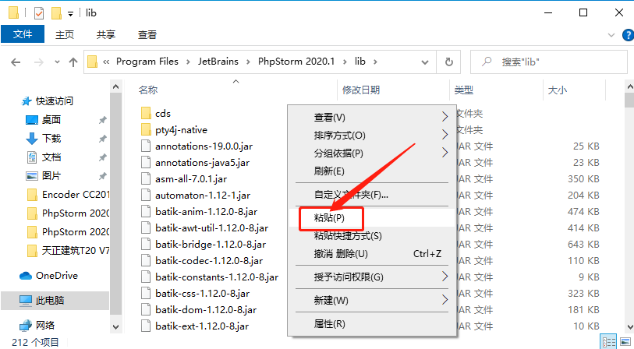Choose 属性(R) in context menu
Image resolution: width=634 pixels, height=349 pixels.
click(x=372, y=324)
